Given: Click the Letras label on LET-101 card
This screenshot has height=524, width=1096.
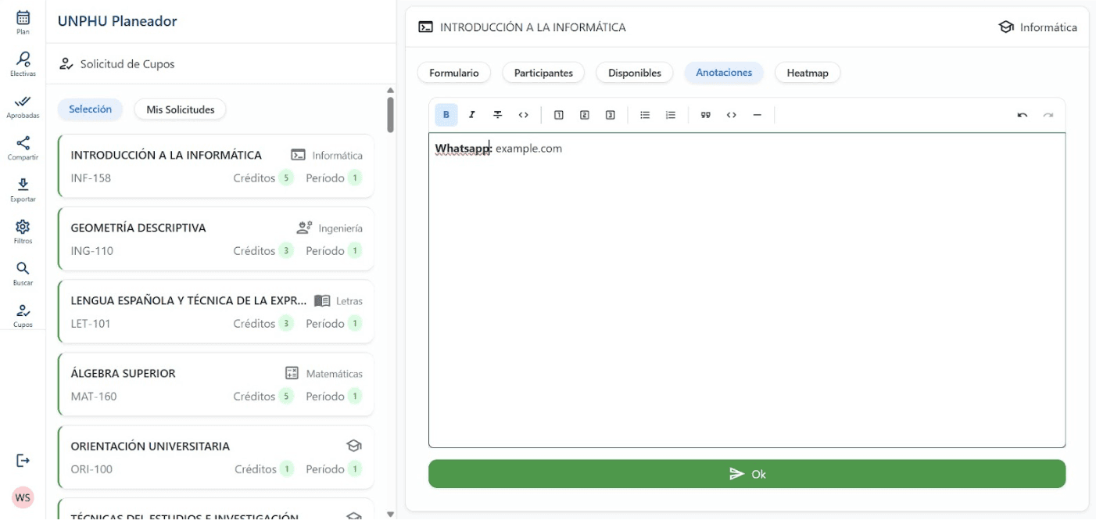Looking at the screenshot, I should 349,301.
